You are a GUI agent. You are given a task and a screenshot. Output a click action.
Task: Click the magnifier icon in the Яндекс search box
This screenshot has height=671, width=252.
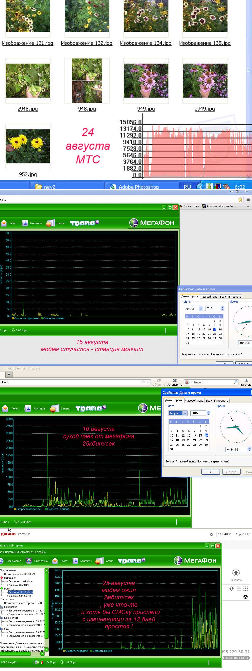(235, 382)
